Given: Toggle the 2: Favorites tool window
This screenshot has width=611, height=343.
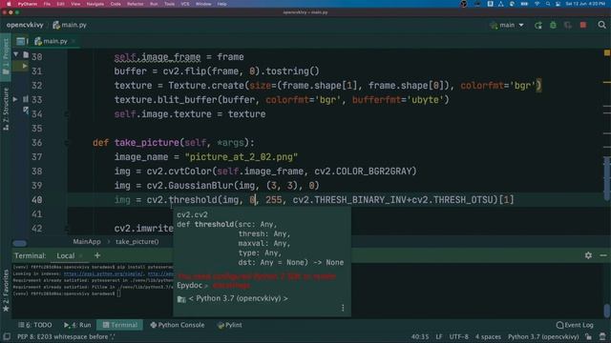Looking at the screenshot, I should click(6, 291).
